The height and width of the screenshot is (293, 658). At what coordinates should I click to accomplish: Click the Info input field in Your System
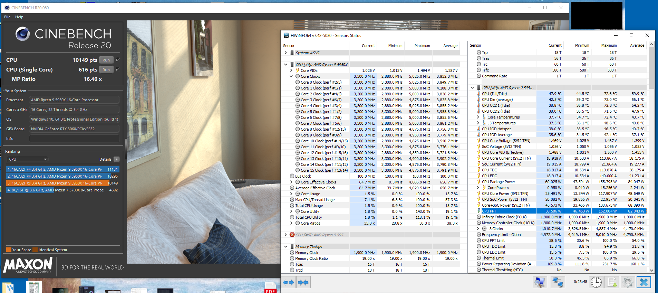[74, 139]
